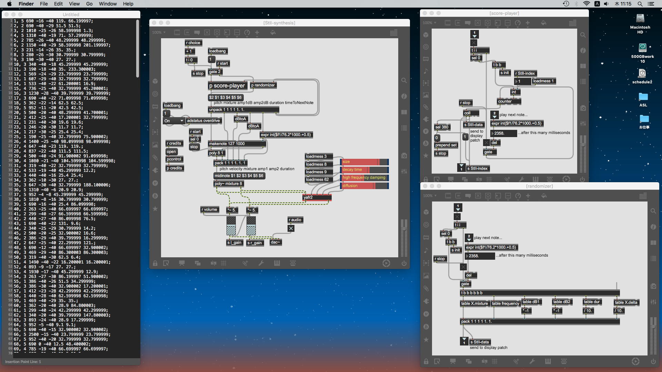Toggle the checkbox below r audio

click(x=291, y=228)
